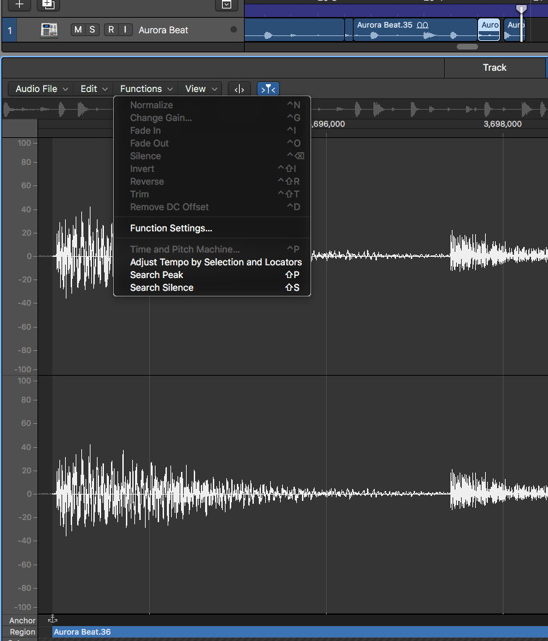Click the horizontal scrollbar thumb under tracks
This screenshot has height=641, width=548.
click(x=467, y=47)
